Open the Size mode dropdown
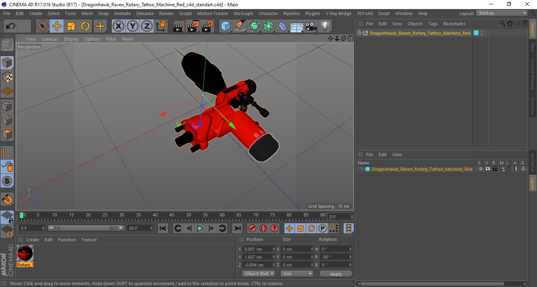The width and height of the screenshot is (537, 287). pyautogui.click(x=297, y=274)
